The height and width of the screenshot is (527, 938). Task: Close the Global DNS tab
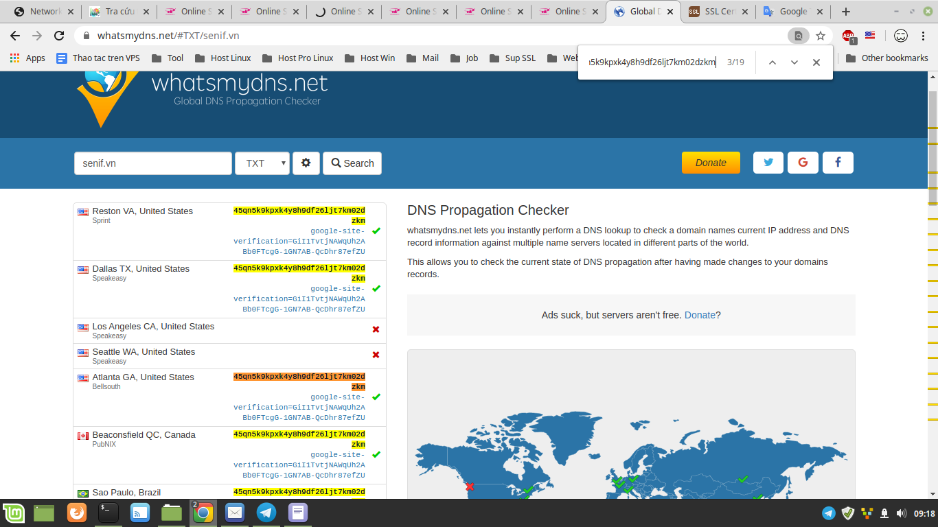tap(670, 12)
